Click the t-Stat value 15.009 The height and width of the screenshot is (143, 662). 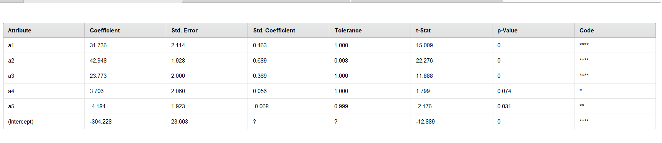click(x=424, y=45)
